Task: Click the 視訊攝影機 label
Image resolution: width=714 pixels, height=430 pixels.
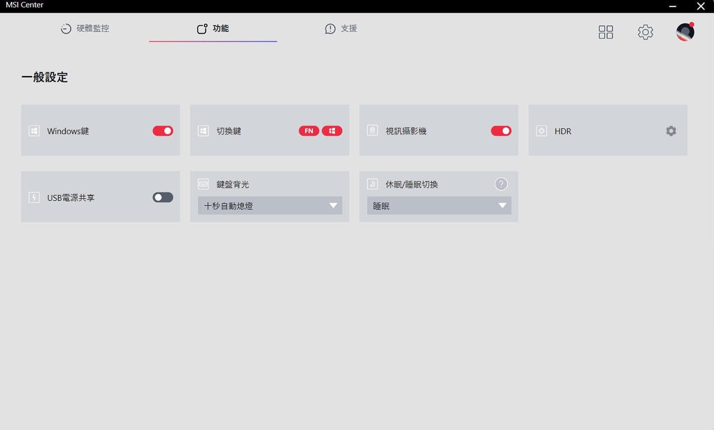Action: click(406, 131)
